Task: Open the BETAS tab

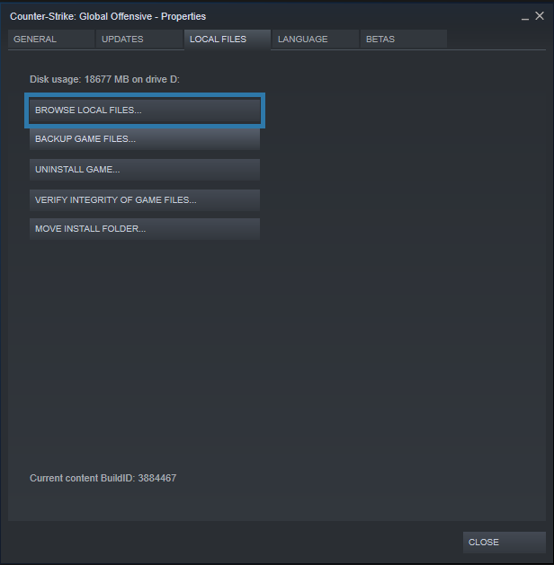Action: coord(404,40)
